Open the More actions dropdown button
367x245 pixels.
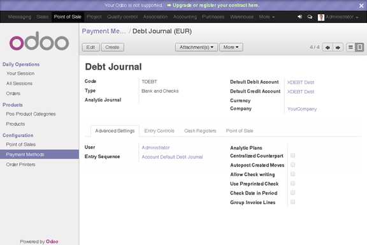(231, 47)
